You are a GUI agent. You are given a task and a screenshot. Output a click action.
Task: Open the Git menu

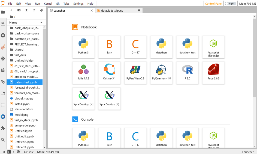pyautogui.click(x=58, y=4)
